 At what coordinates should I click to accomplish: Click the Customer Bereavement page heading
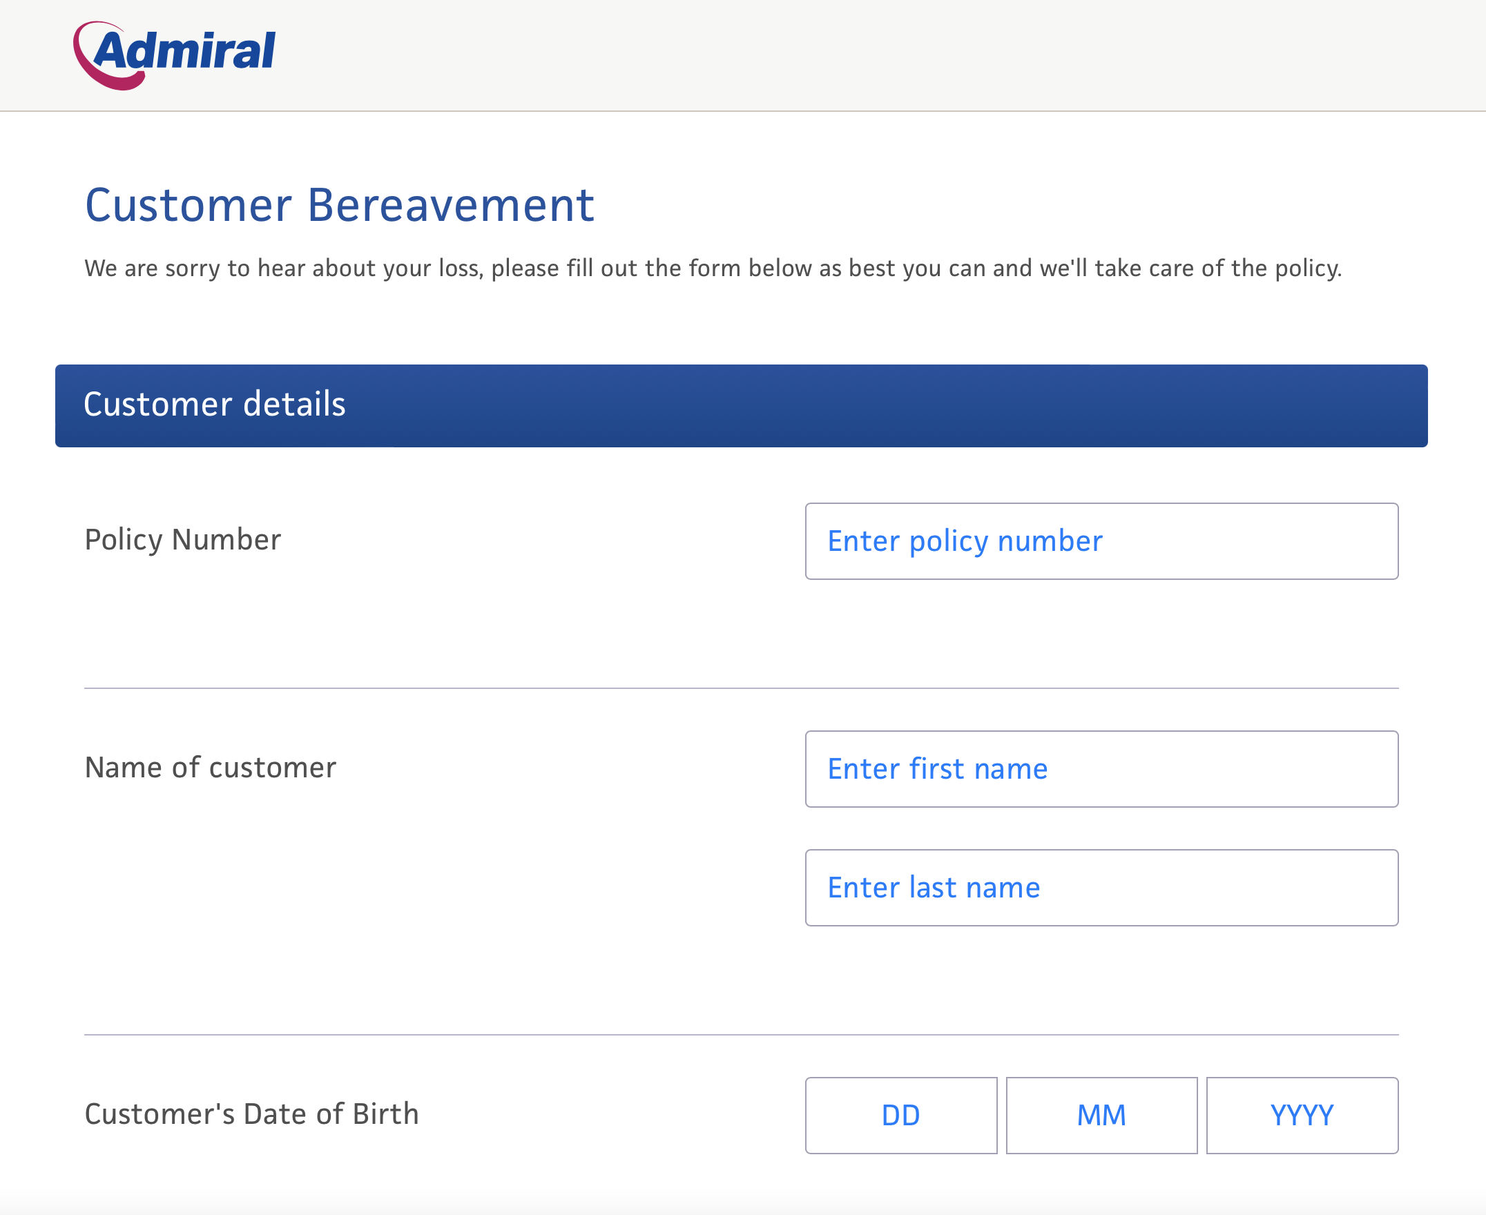pos(340,205)
